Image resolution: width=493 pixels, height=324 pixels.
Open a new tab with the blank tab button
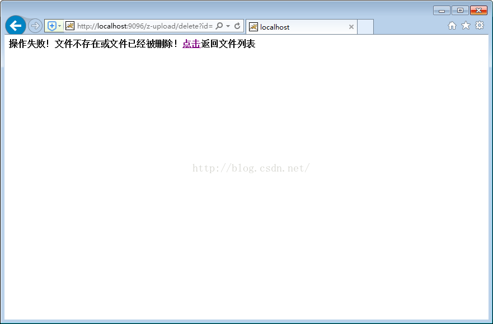tap(365, 27)
